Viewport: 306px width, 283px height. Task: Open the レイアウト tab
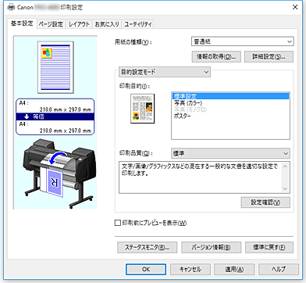pyautogui.click(x=79, y=24)
